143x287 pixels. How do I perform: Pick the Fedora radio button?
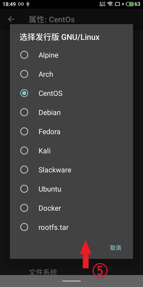(x=24, y=131)
